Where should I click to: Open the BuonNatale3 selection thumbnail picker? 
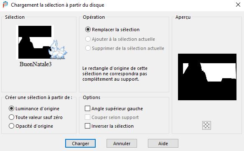point(35,42)
